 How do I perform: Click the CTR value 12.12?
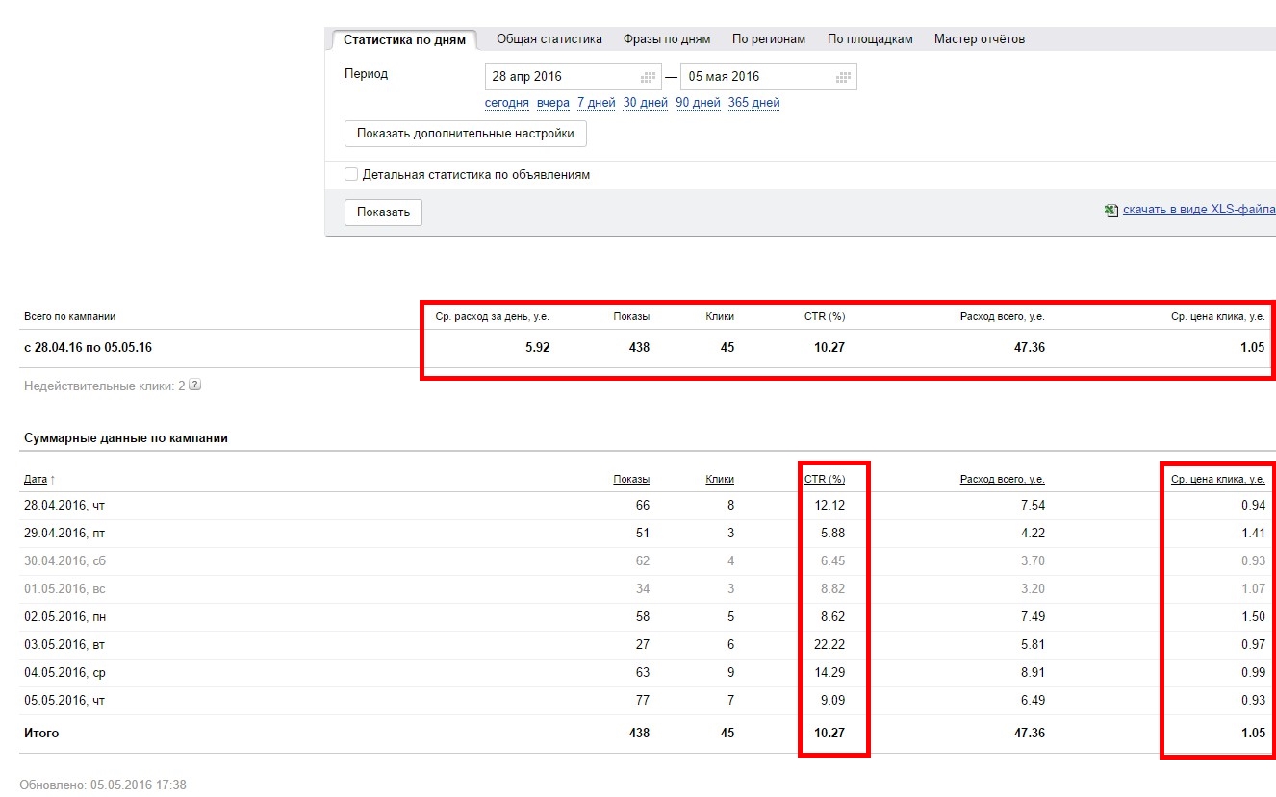click(829, 506)
